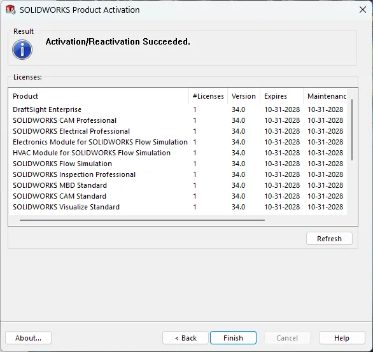This screenshot has height=352, width=373.
Task: Click the horizontal scrollbar of the licenses list
Action: (x=142, y=220)
